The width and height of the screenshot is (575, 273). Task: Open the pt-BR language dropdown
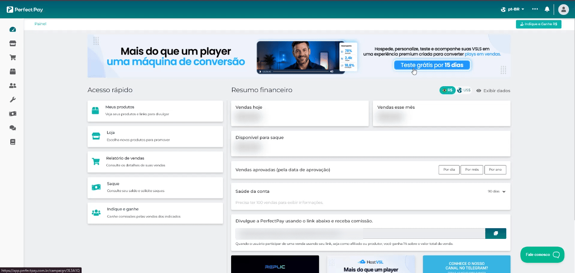click(512, 9)
